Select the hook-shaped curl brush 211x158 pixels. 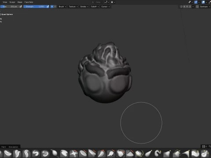point(36,154)
